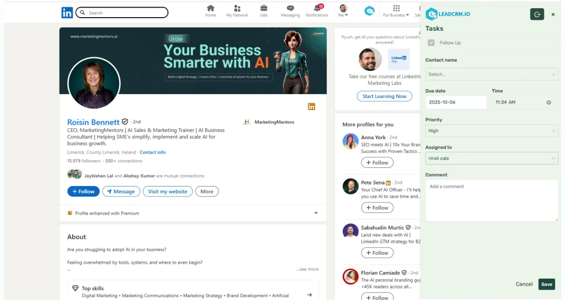Viewport: 565px width, 300px height.
Task: Open My Network icon
Action: (x=237, y=9)
